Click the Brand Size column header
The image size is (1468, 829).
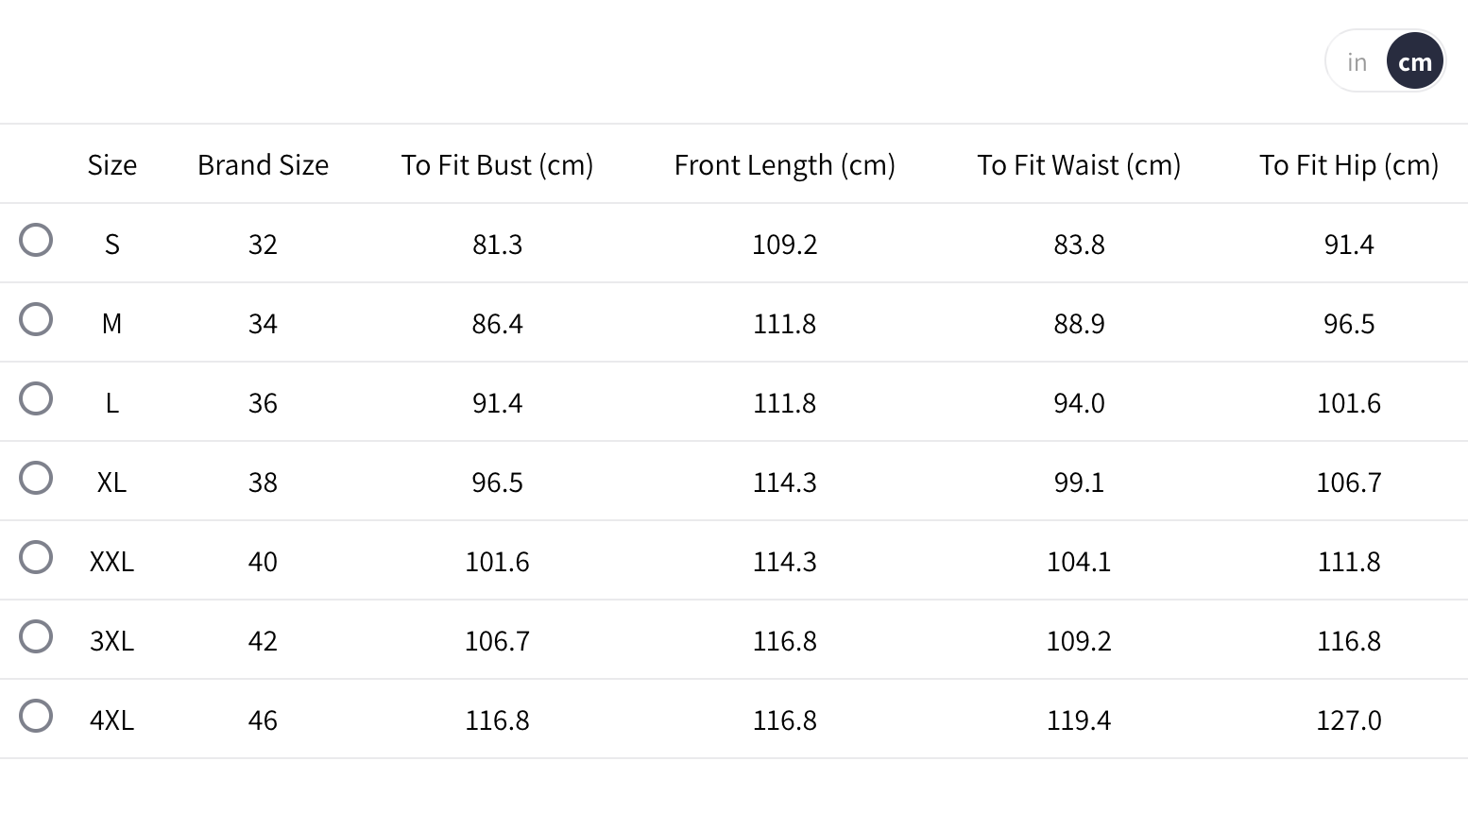(x=263, y=165)
